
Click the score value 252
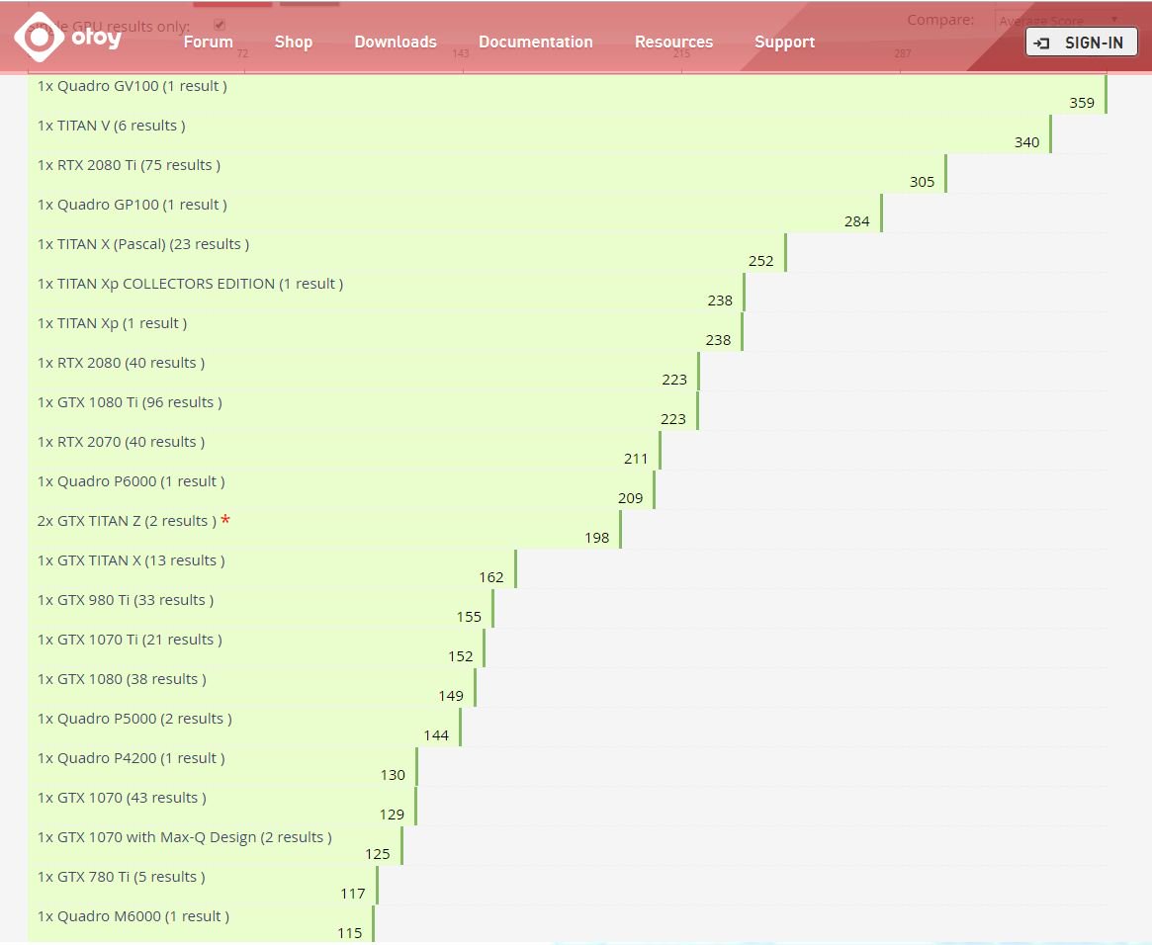(x=761, y=261)
